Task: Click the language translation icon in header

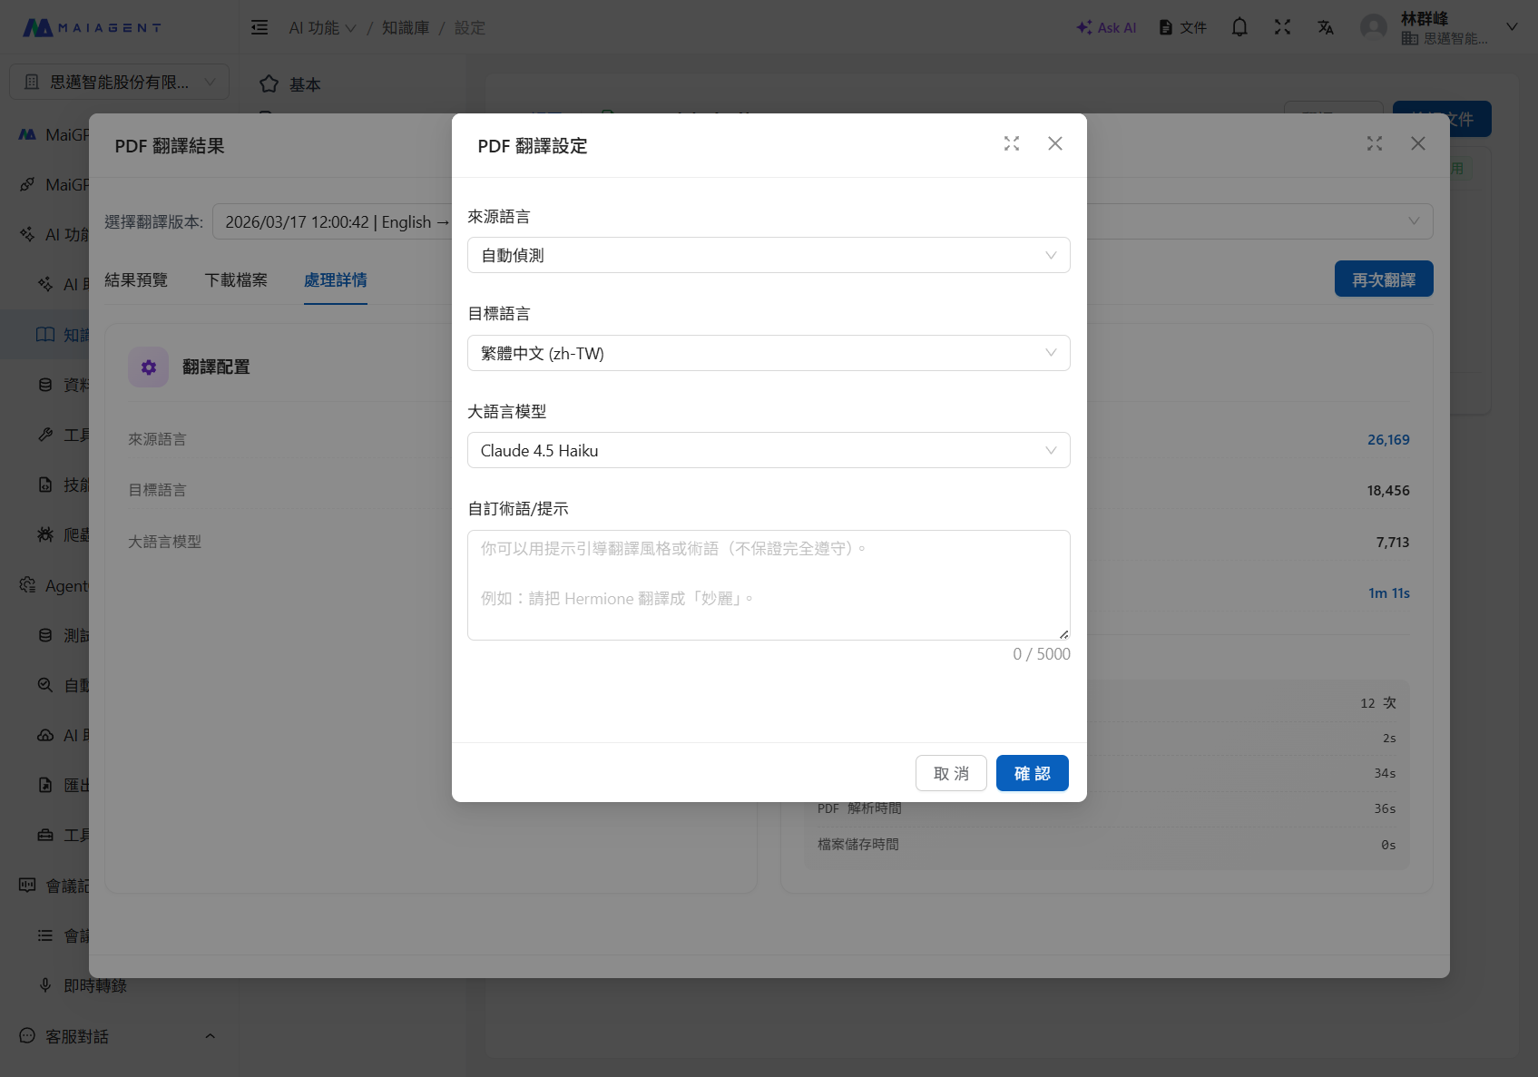Action: (x=1326, y=27)
